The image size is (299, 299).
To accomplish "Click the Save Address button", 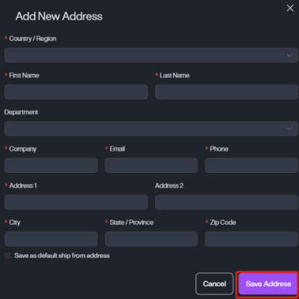I will coord(268,284).
